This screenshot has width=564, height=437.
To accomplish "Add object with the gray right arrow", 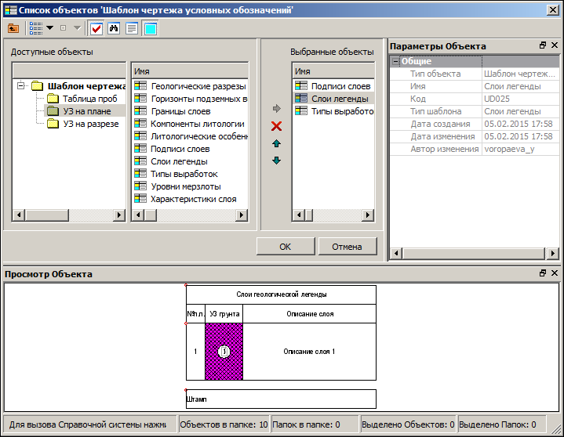I will [x=277, y=108].
